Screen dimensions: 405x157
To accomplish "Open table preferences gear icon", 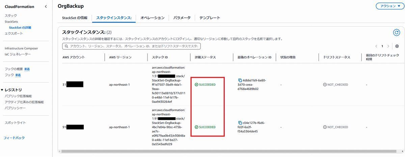I will (x=397, y=46).
